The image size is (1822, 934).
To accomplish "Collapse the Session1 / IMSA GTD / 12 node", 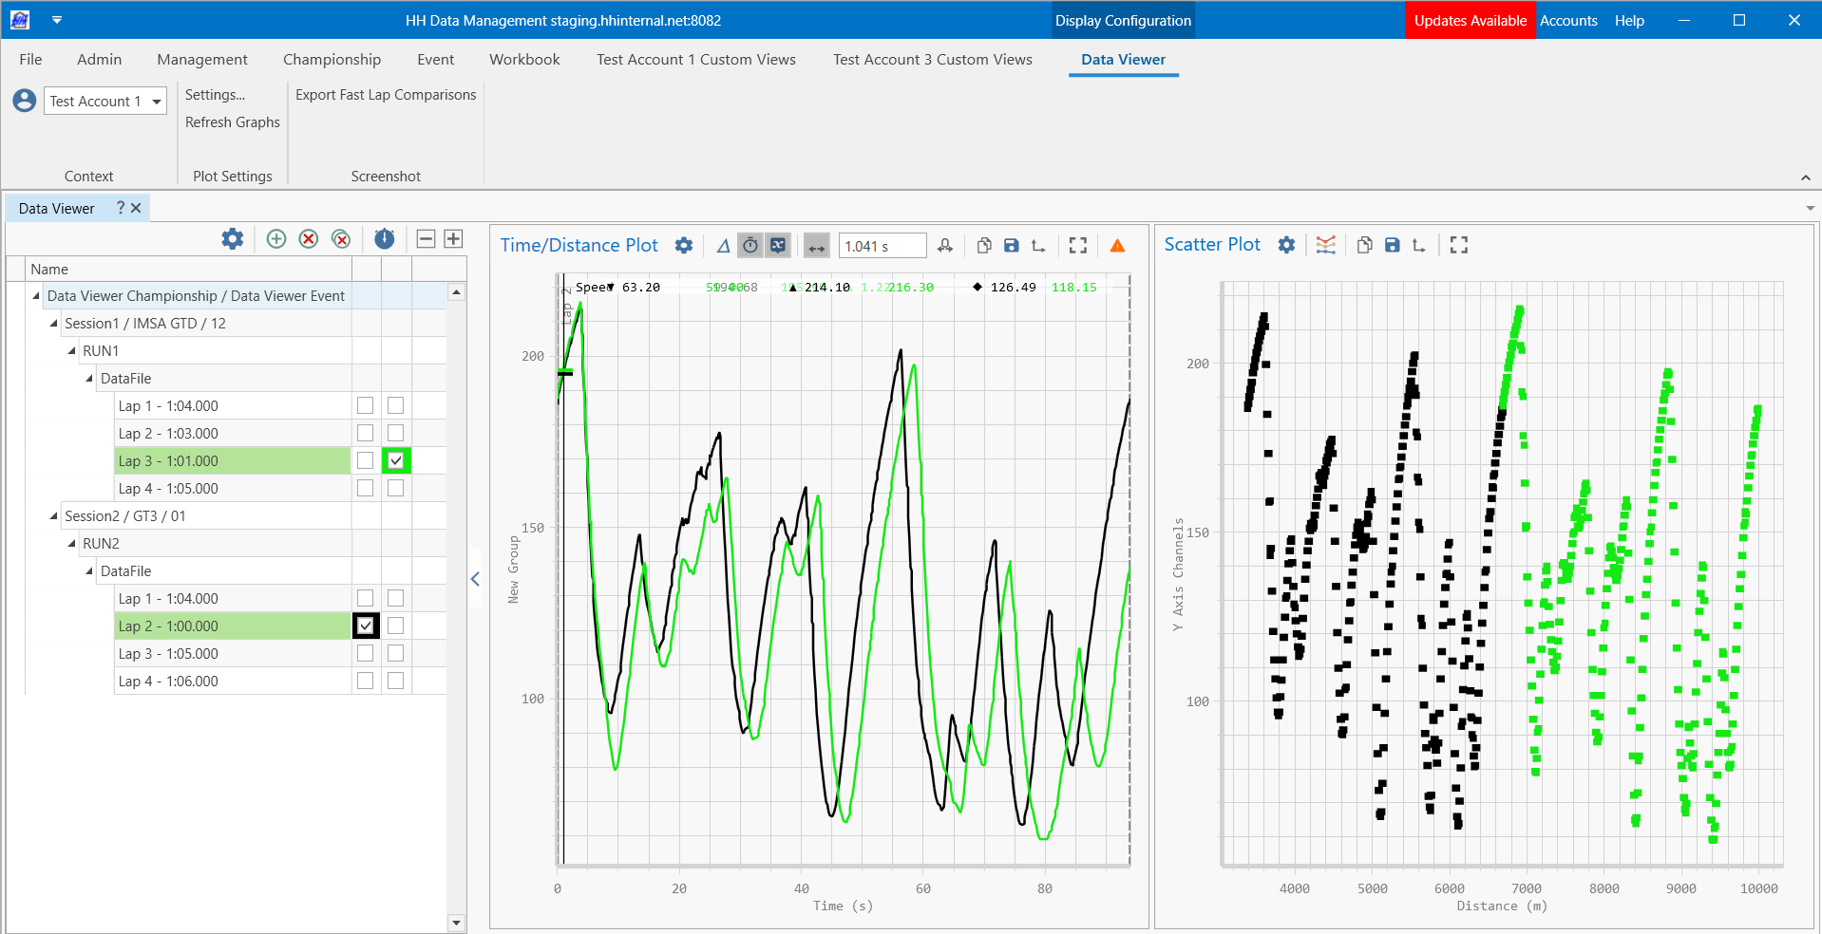I will (54, 324).
